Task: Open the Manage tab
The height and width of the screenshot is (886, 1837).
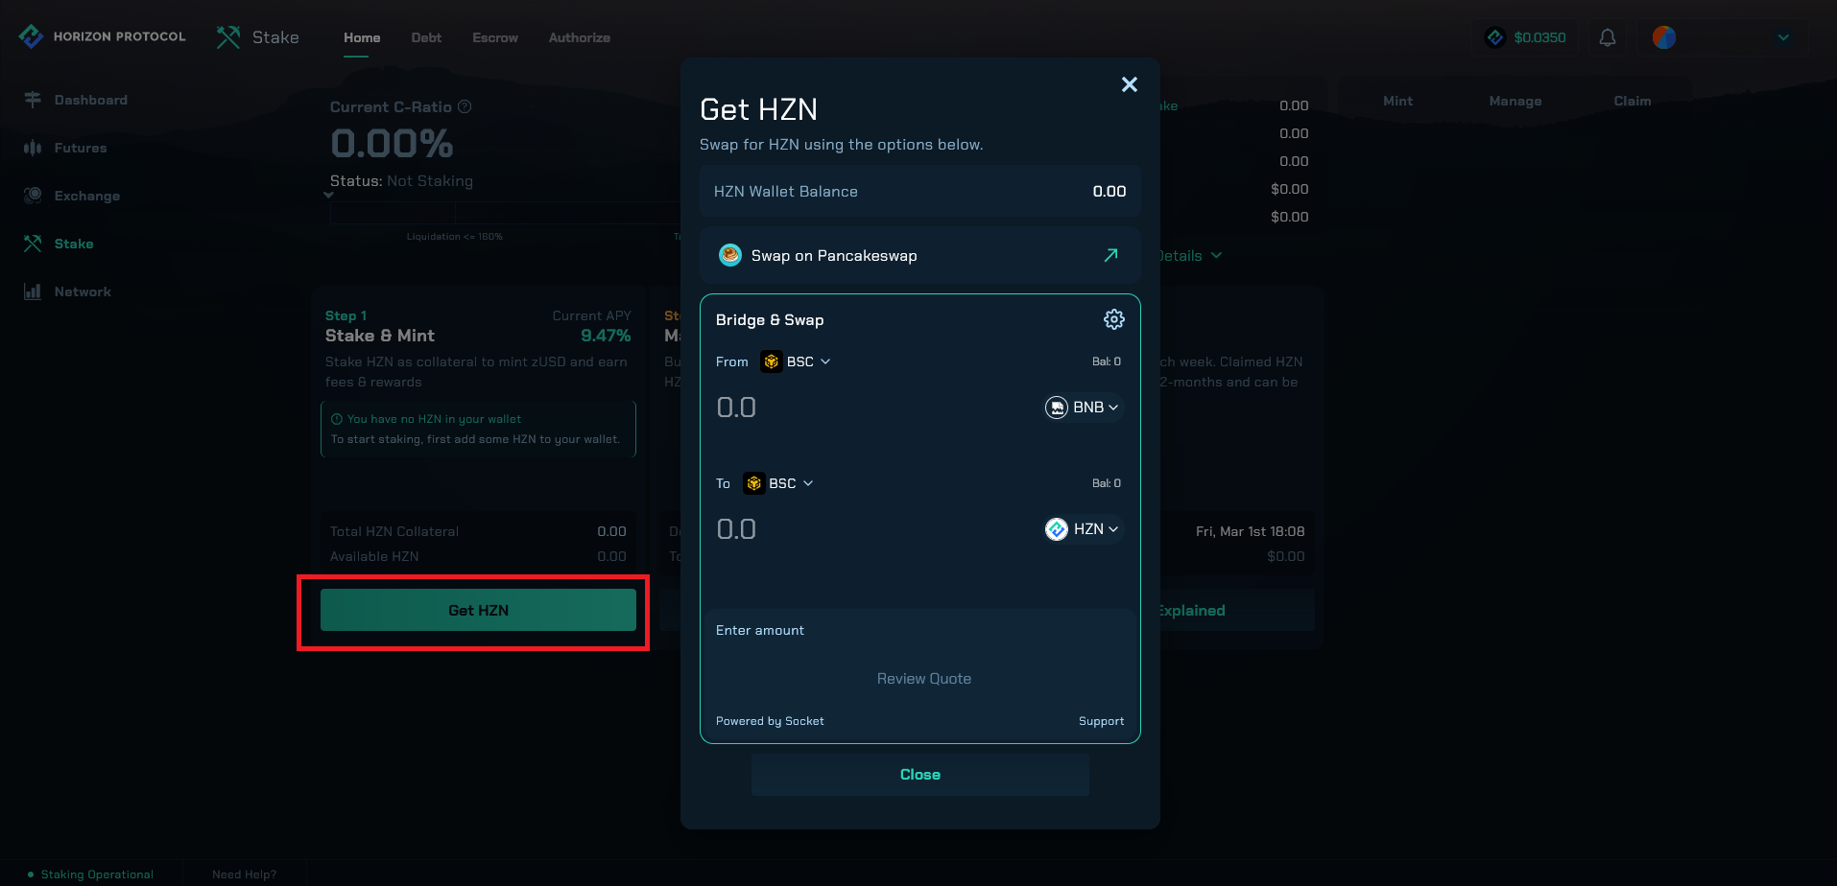Action: click(1515, 101)
